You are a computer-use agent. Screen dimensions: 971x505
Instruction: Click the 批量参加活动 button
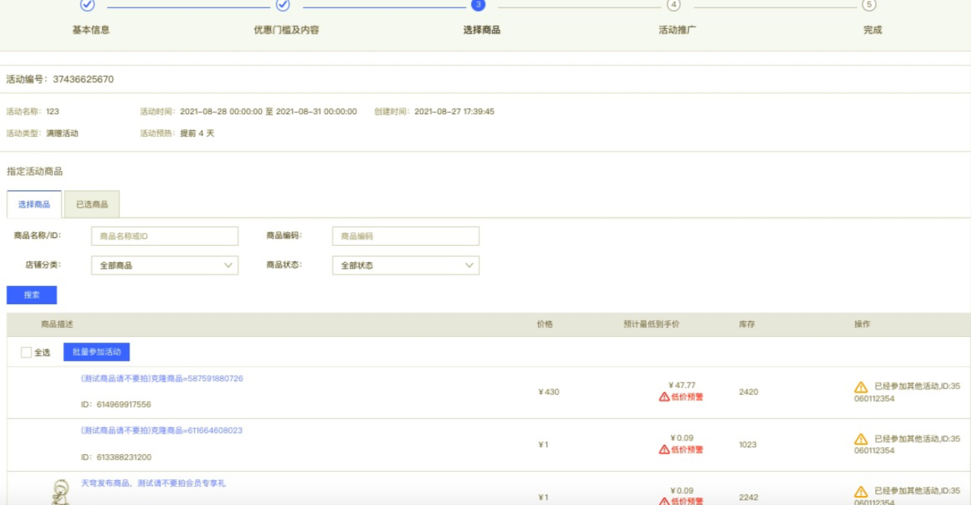coord(97,351)
